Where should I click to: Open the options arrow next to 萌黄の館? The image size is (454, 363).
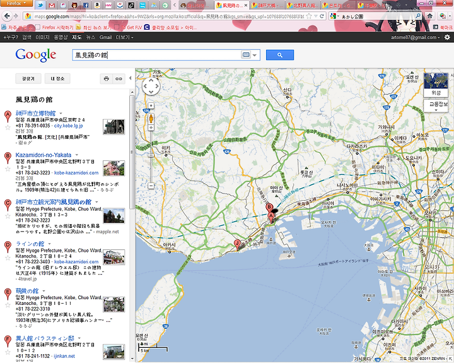[x=44, y=291]
